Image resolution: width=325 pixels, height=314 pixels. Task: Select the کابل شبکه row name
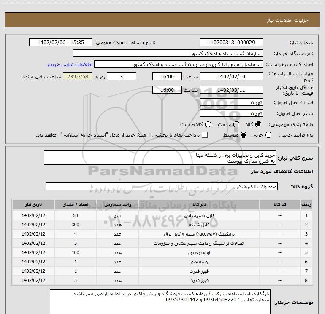[199, 225]
